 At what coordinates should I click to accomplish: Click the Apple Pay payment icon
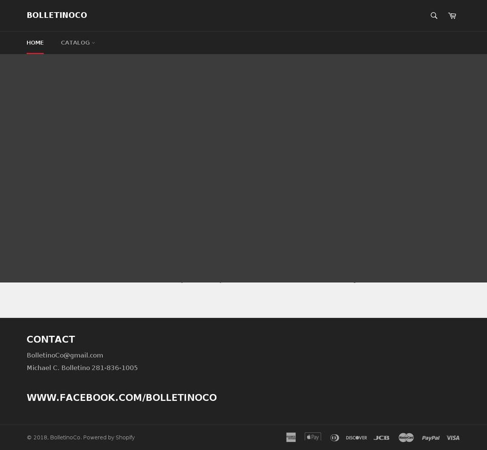tap(313, 437)
